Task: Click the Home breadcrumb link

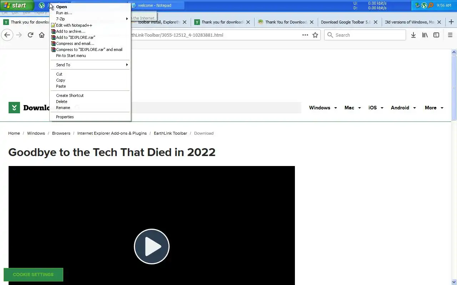Action: coord(14,133)
